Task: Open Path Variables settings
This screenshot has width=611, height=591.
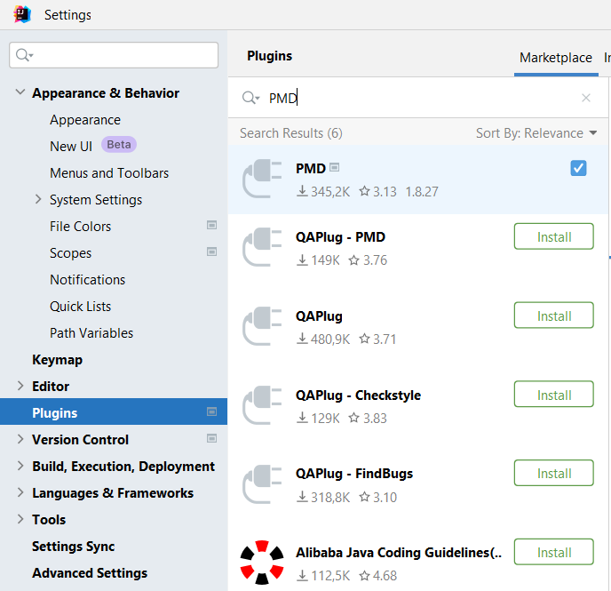Action: (x=91, y=333)
